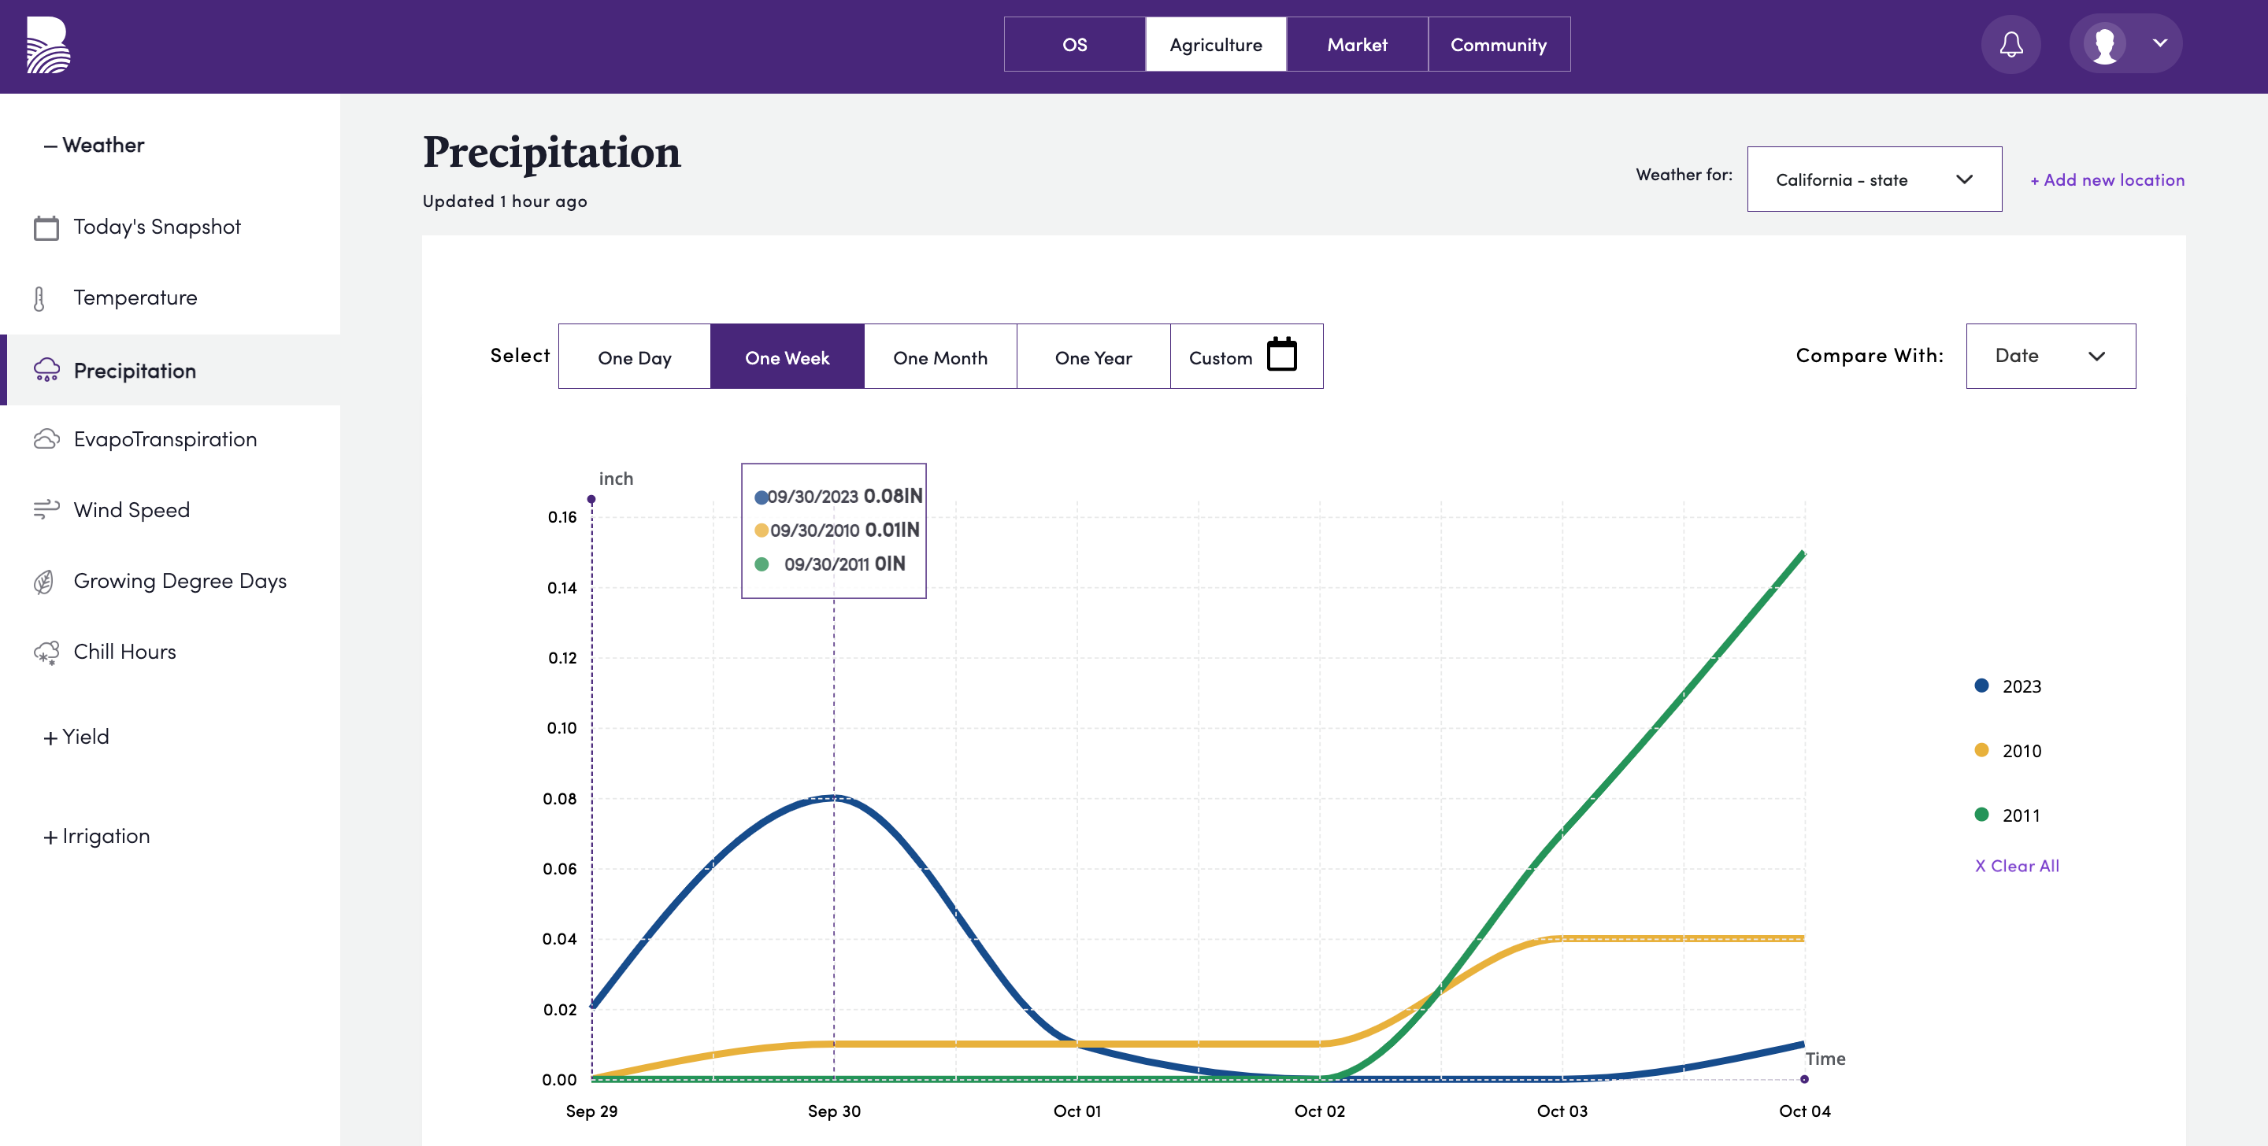
Task: Open the California - state location dropdown
Action: [1874, 179]
